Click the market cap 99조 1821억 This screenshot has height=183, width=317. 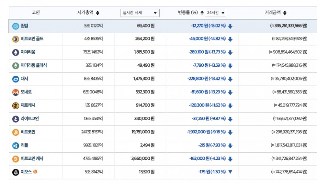pos(93,145)
